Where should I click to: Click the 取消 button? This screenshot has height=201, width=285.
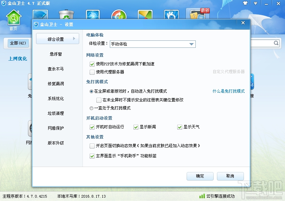tap(230, 176)
